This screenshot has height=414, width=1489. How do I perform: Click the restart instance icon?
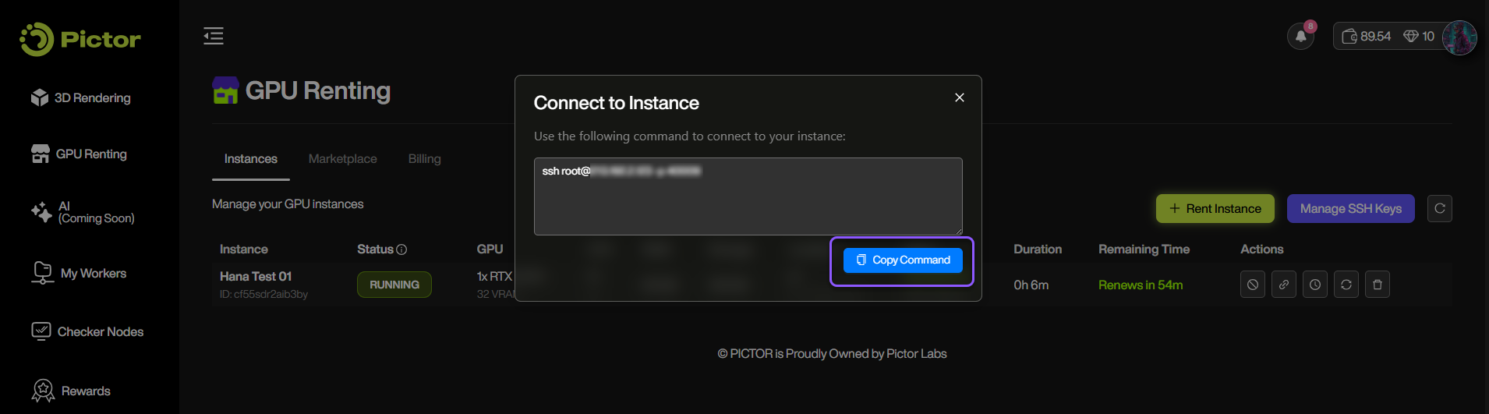point(1346,285)
